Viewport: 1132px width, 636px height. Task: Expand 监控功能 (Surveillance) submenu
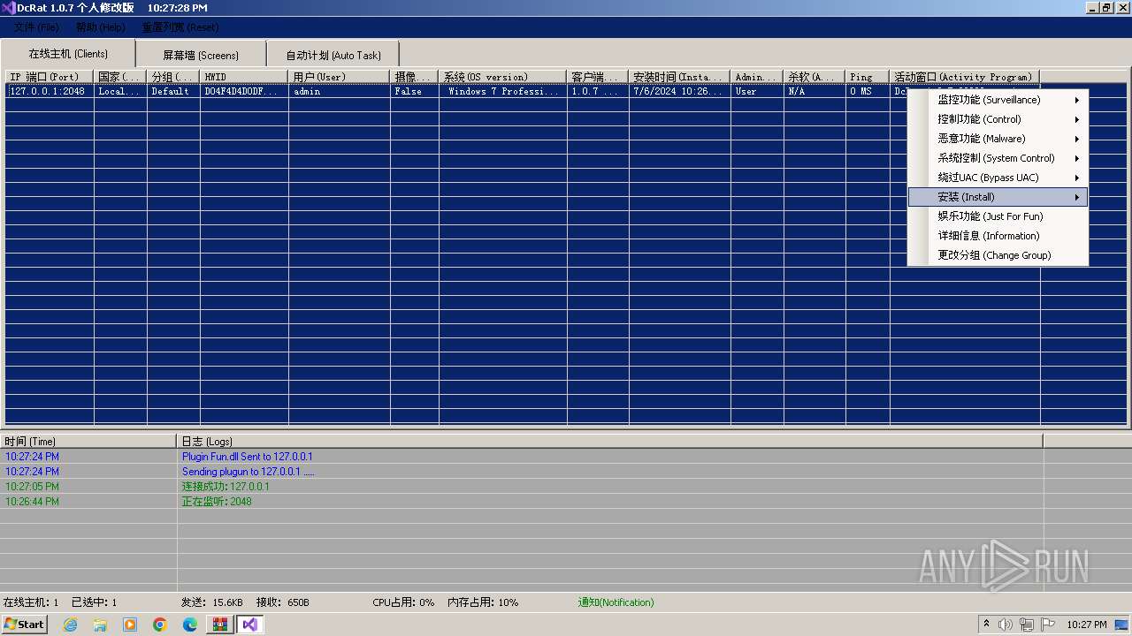coord(998,100)
